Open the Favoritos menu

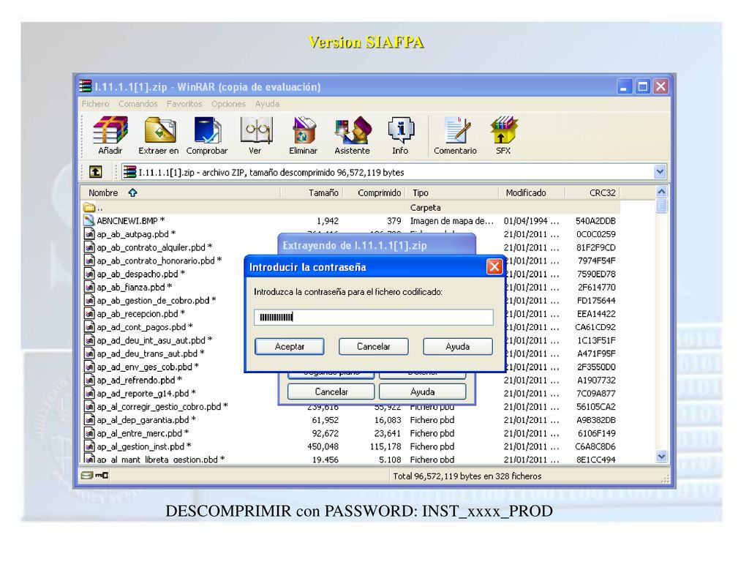(184, 104)
